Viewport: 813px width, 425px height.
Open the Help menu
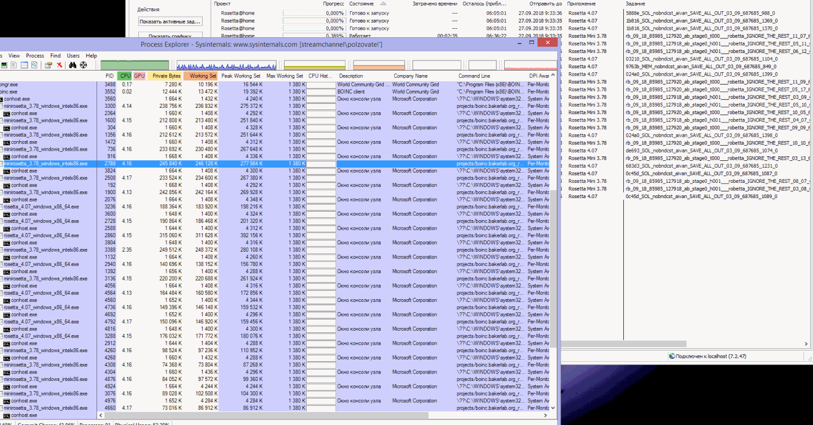tap(91, 56)
